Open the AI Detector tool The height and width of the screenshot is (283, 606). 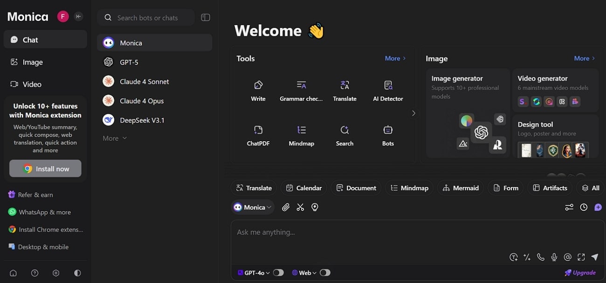(388, 91)
